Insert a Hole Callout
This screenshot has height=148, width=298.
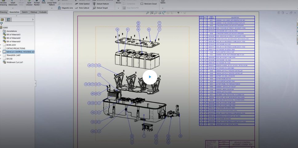point(83,8)
